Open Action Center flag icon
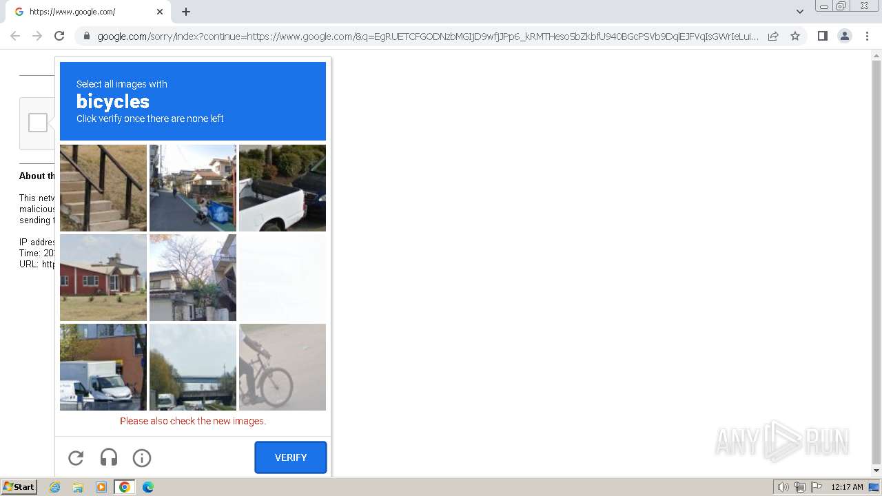This screenshot has height=496, width=882. (x=817, y=487)
